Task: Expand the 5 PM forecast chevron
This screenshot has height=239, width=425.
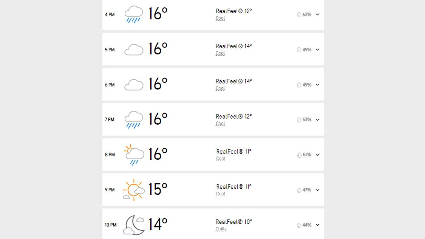Action: coord(317,50)
